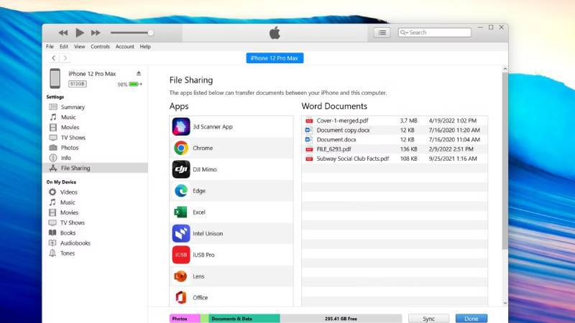
Task: Open the Controls menu
Action: click(100, 47)
